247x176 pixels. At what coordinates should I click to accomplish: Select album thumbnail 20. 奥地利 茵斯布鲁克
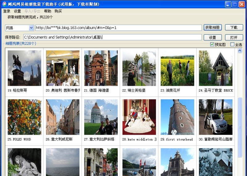coord(63,68)
